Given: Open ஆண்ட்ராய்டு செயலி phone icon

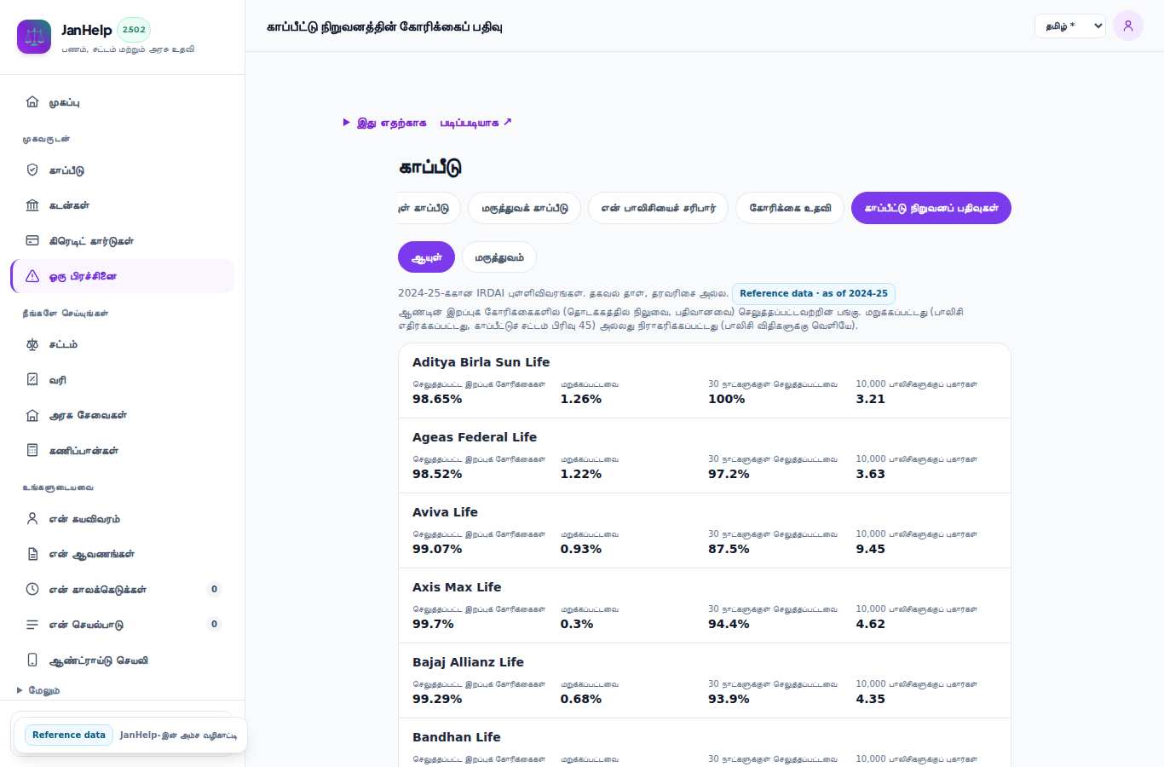Looking at the screenshot, I should 32,660.
